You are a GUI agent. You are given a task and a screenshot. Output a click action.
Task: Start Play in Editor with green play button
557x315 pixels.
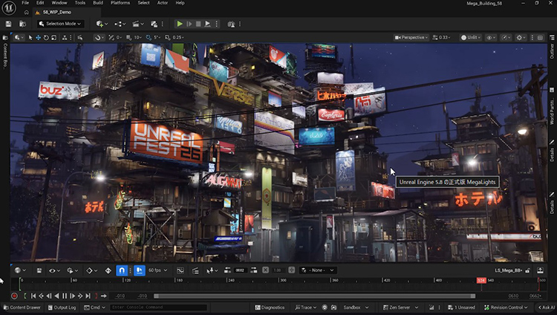pos(180,24)
